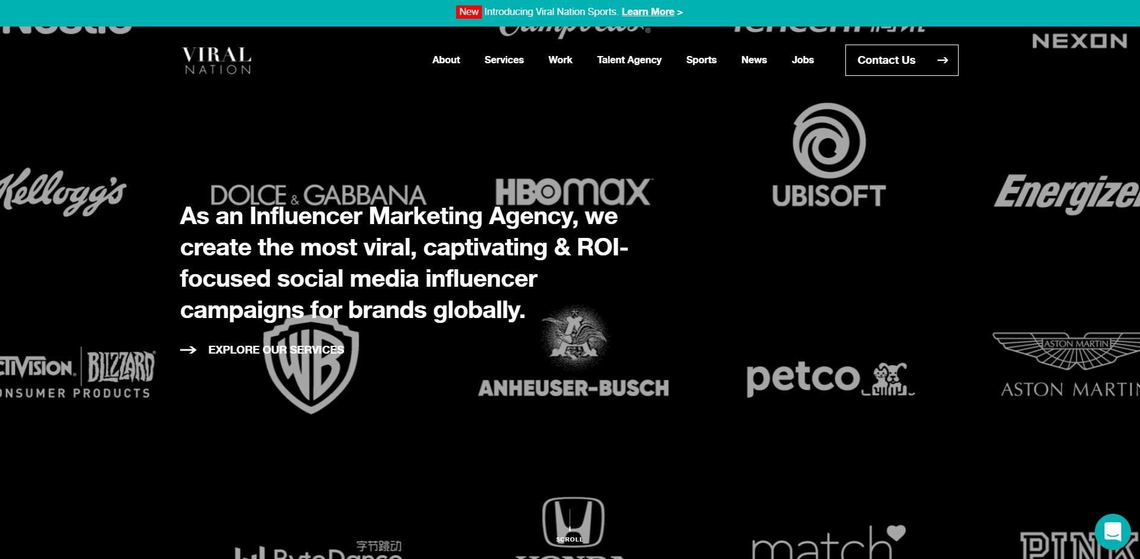
Task: Open the Services menu item
Action: click(504, 60)
